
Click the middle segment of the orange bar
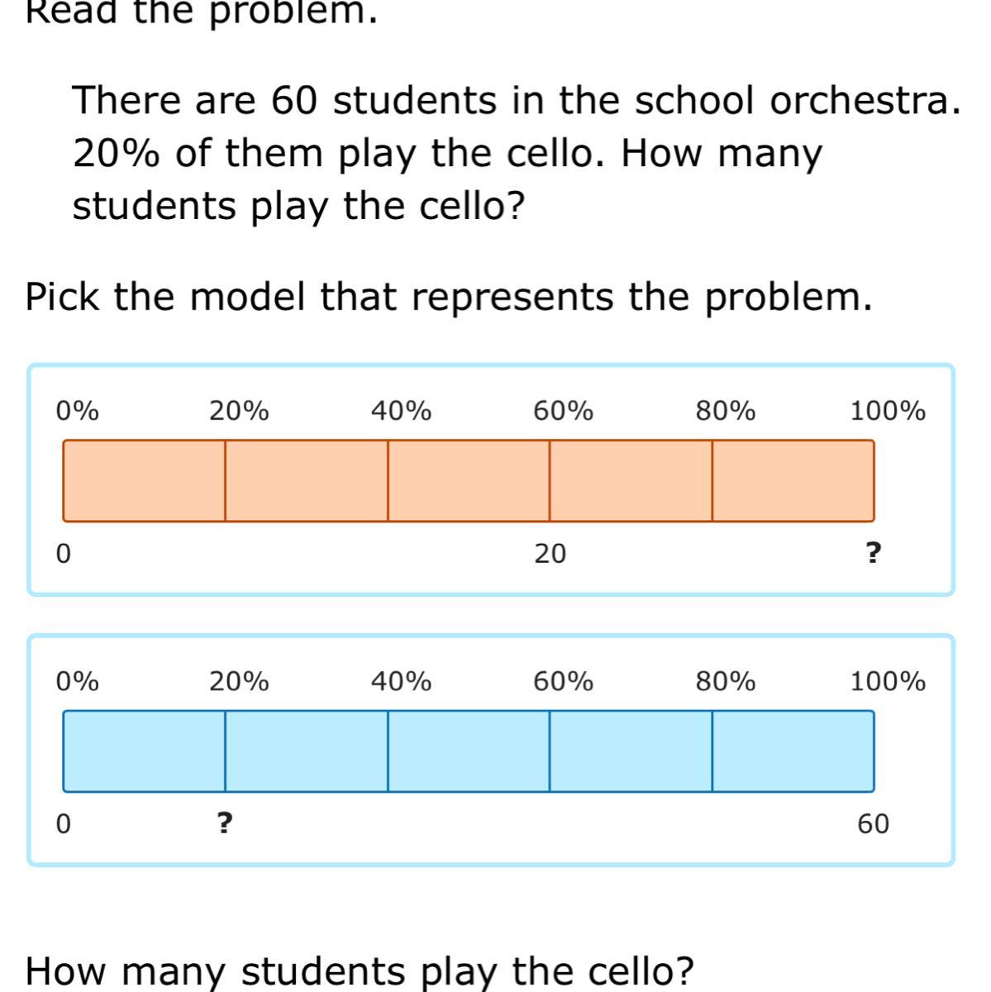[469, 480]
